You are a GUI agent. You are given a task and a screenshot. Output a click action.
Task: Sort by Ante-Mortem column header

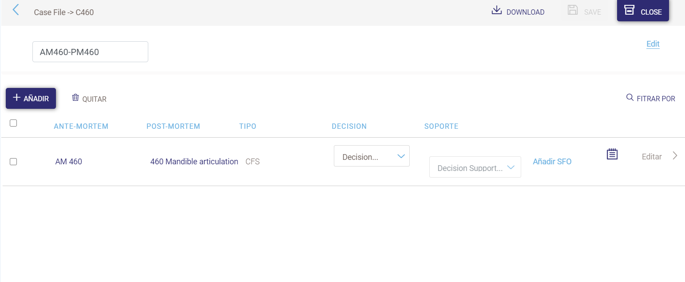click(x=81, y=126)
